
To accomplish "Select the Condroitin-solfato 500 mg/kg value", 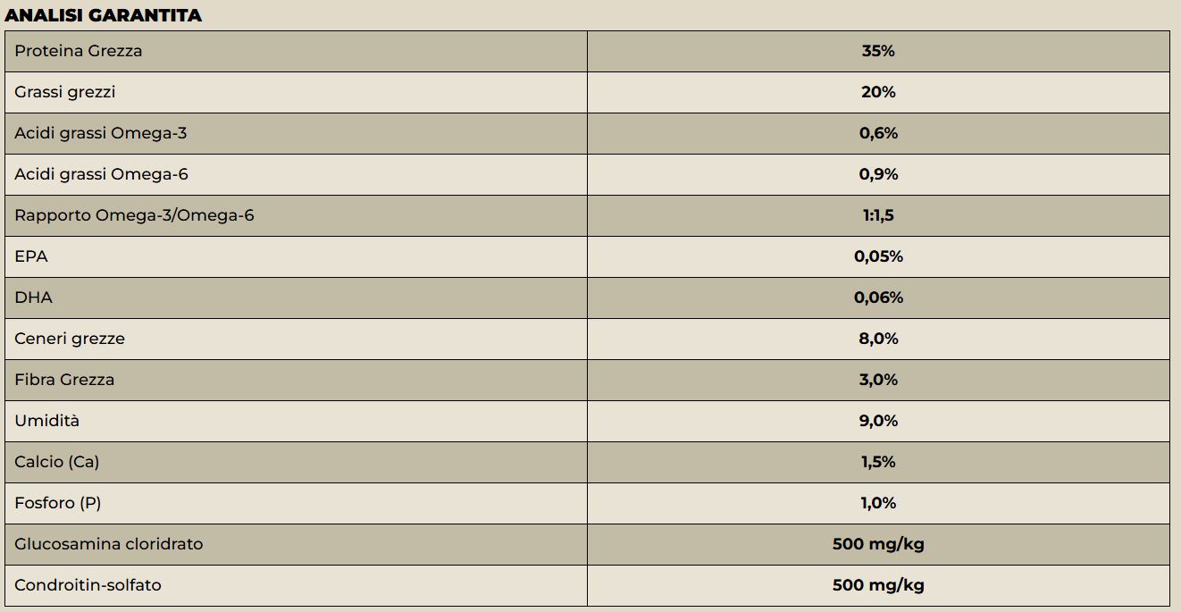I will point(878,585).
